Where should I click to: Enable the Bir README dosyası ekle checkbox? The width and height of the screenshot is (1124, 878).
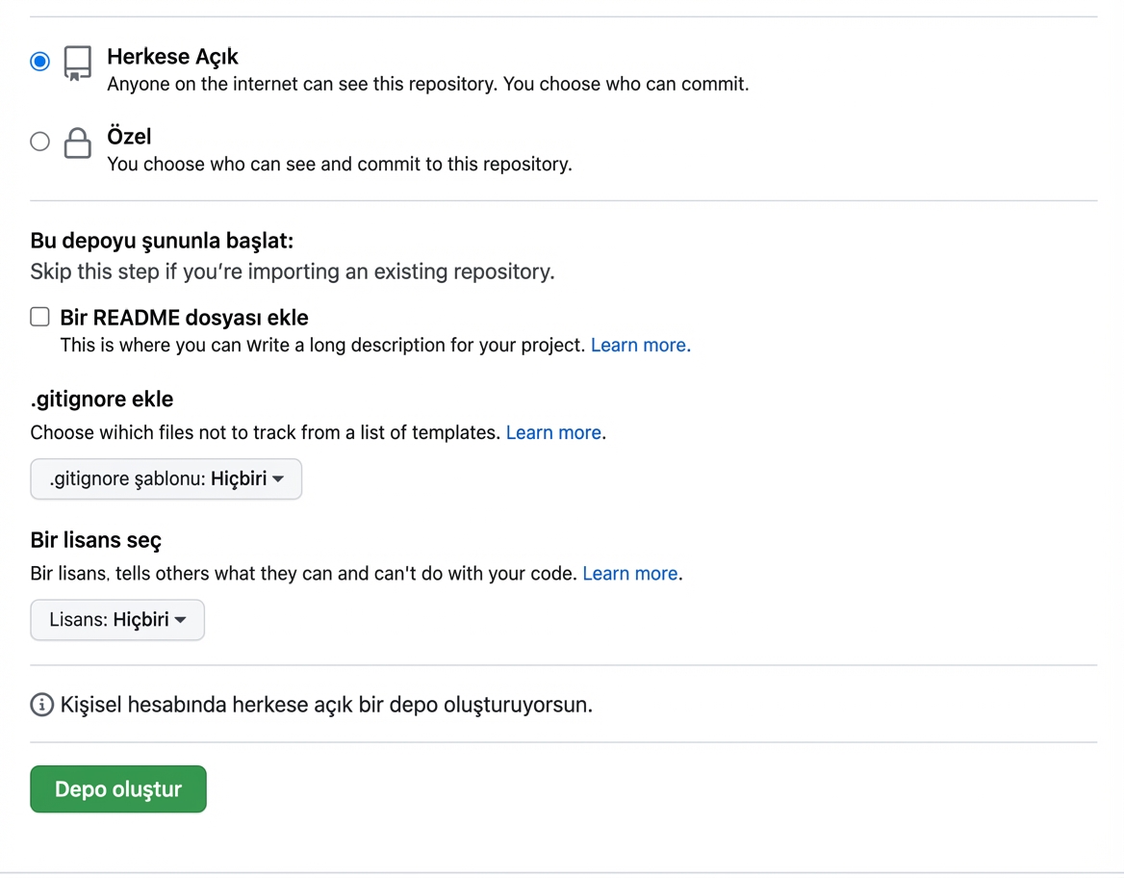[x=39, y=316]
